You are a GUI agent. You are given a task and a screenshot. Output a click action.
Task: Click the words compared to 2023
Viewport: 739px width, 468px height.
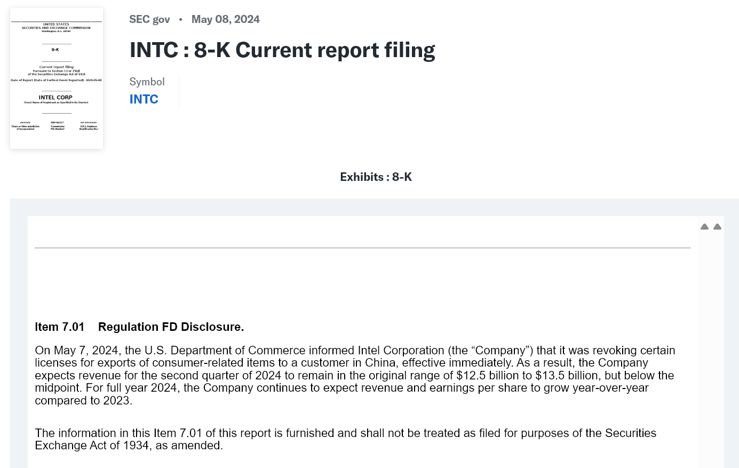83,401
